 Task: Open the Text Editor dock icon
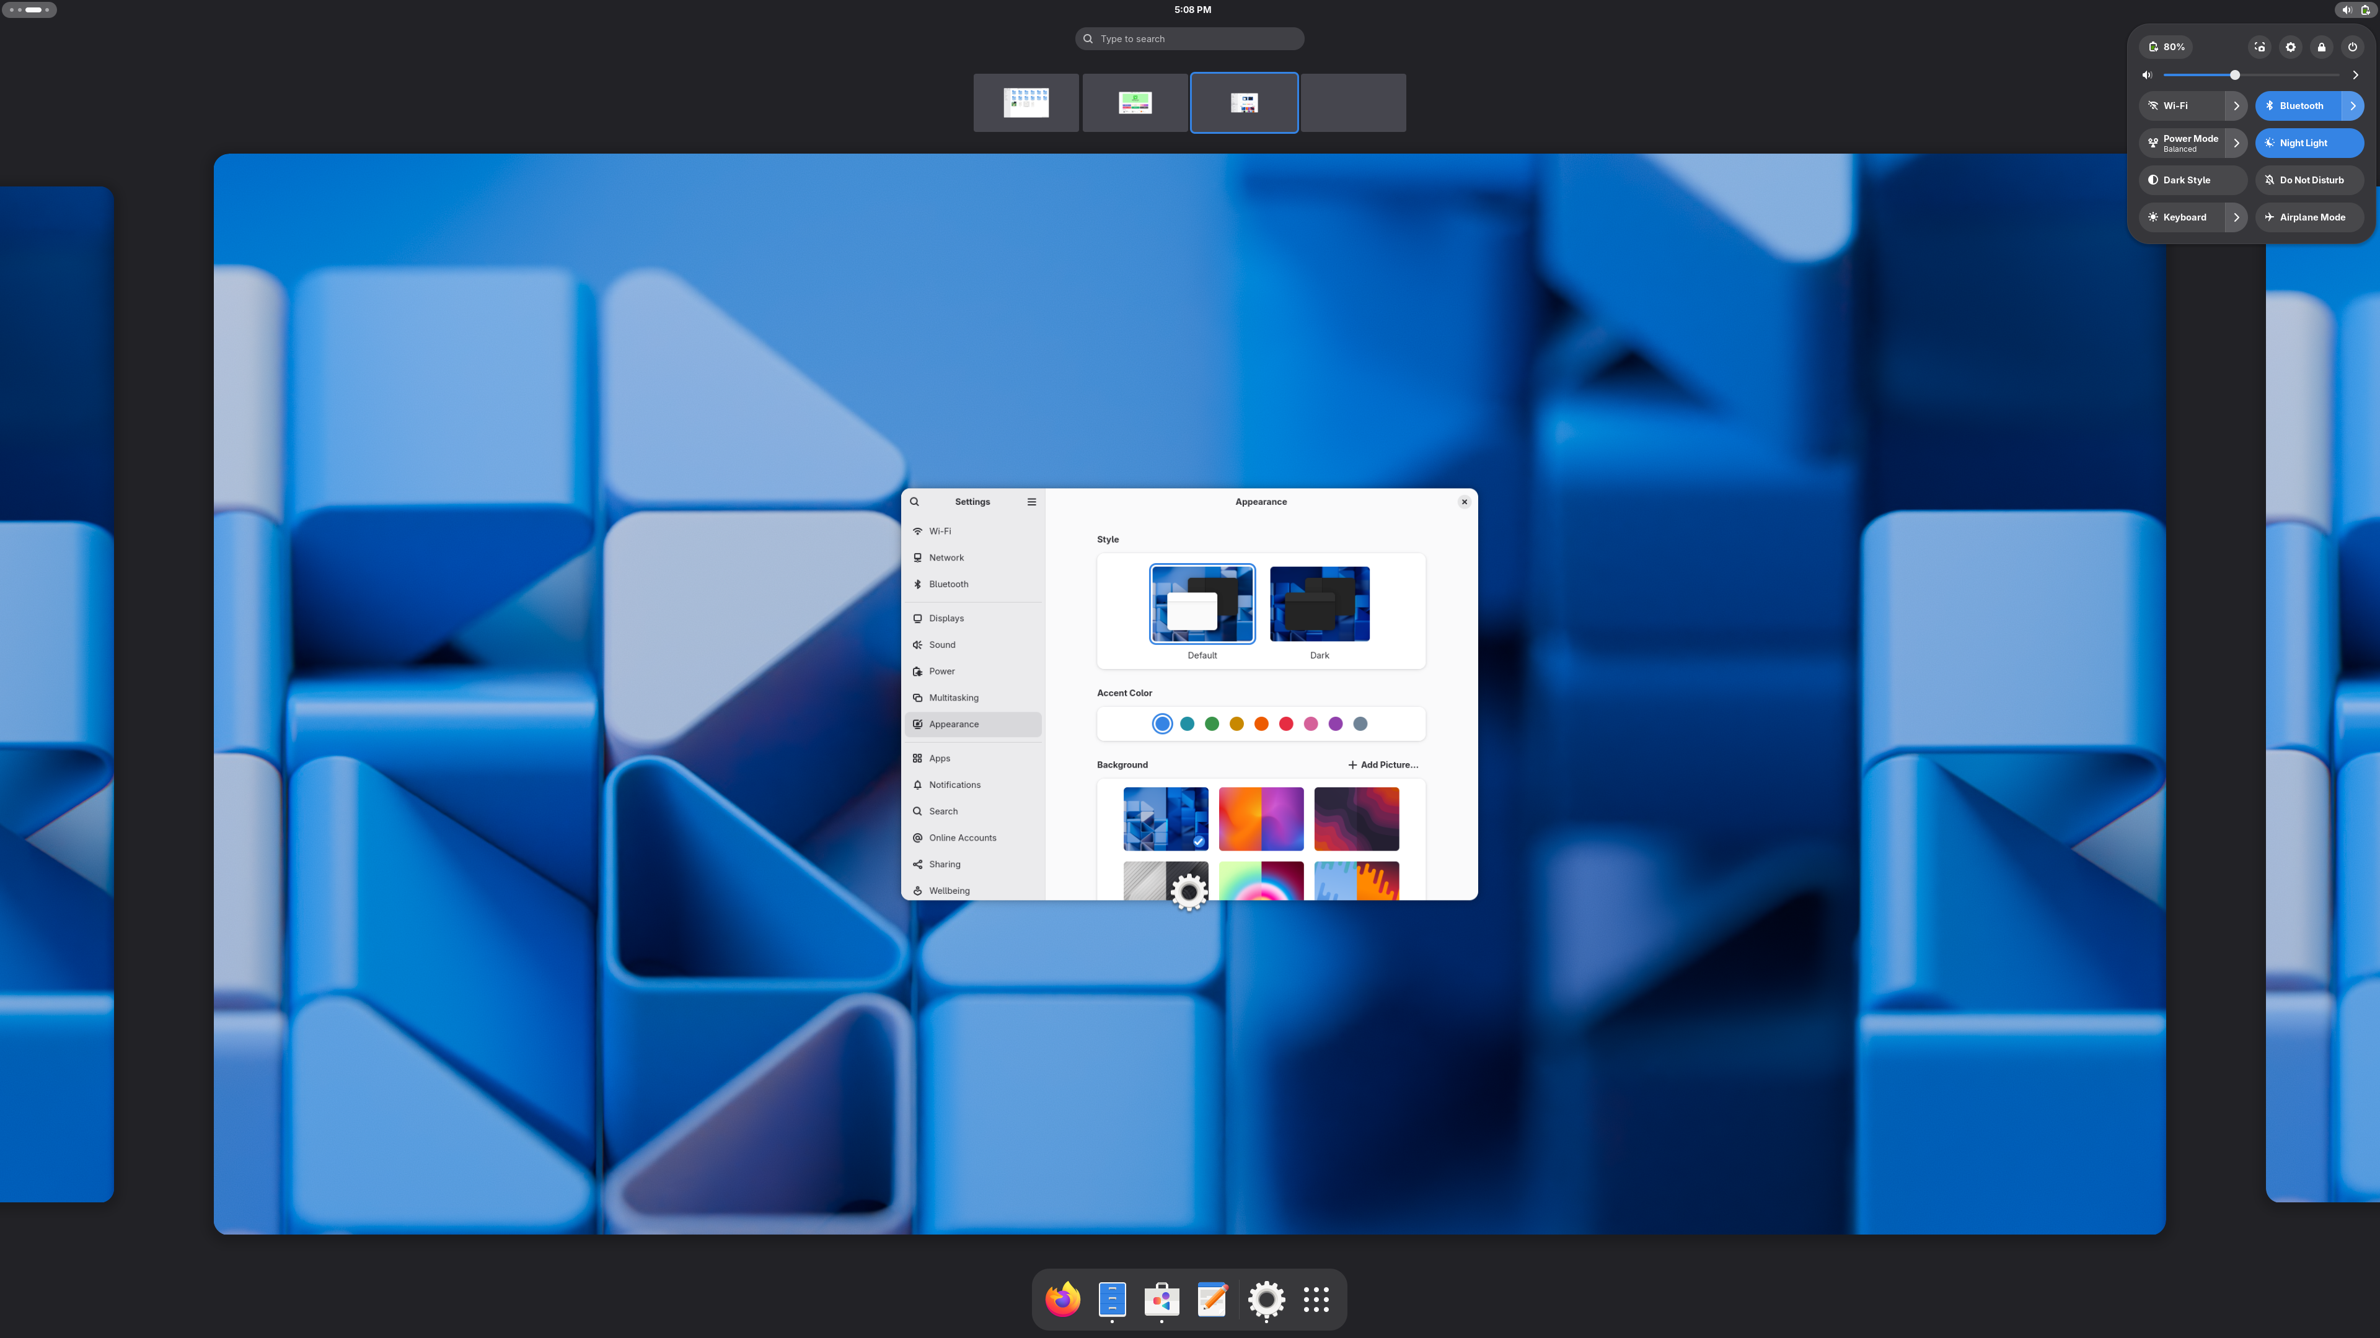[1212, 1299]
